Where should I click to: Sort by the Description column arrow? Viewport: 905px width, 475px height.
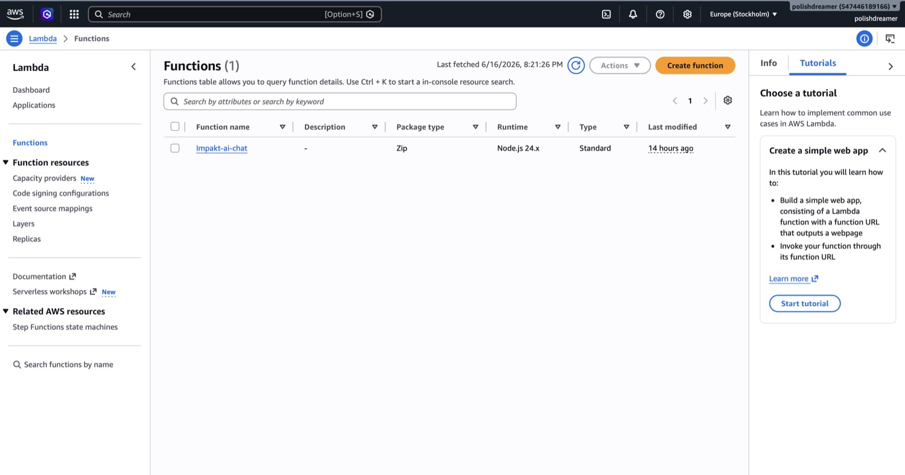click(375, 127)
